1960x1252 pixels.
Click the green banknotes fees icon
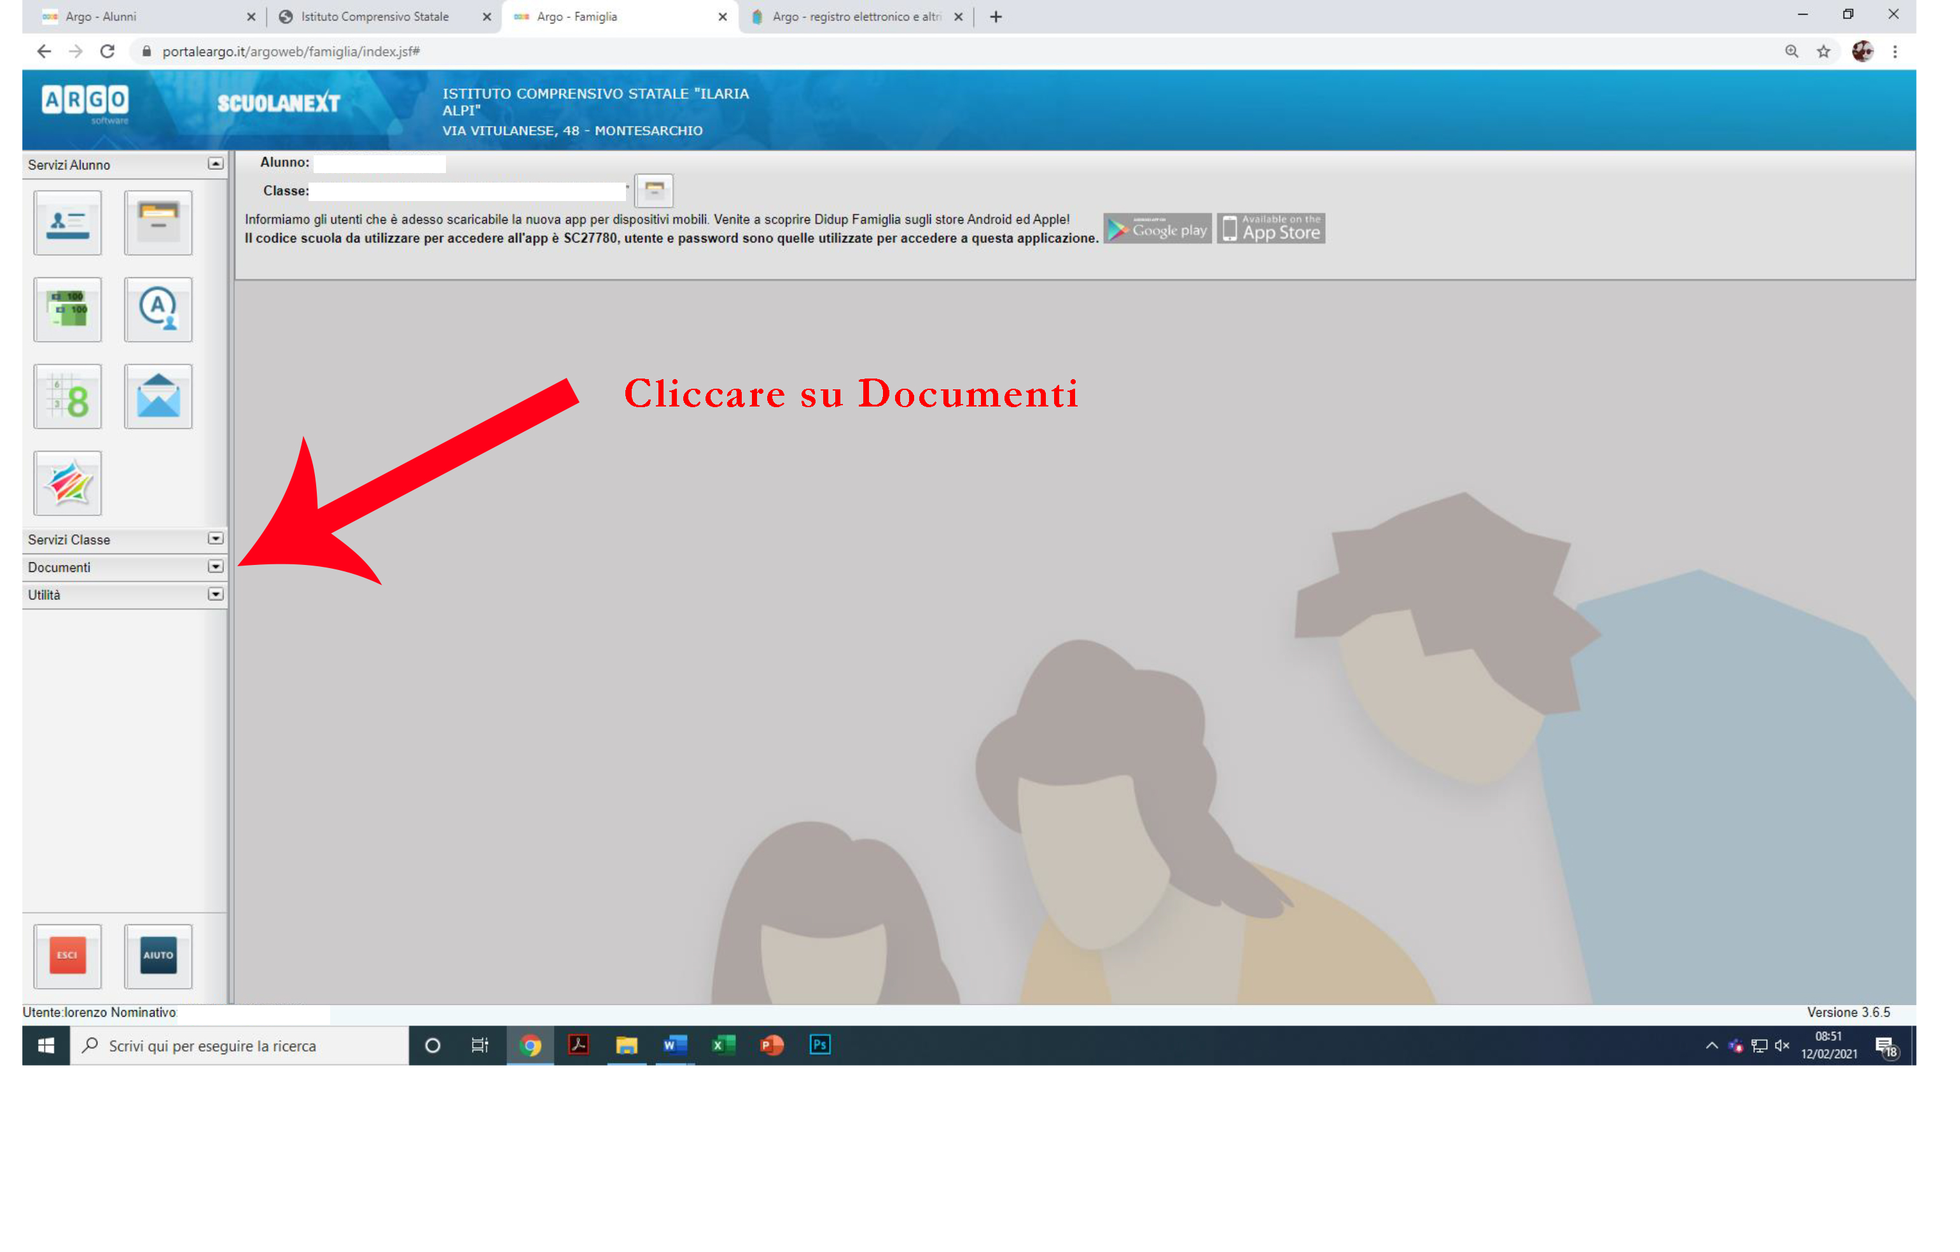[67, 309]
